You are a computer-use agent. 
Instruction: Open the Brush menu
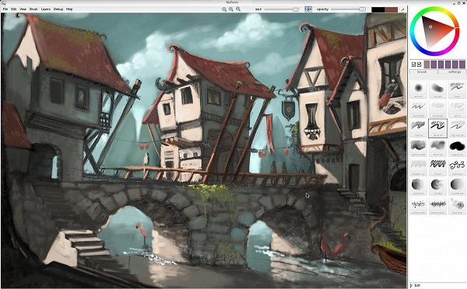tap(33, 9)
